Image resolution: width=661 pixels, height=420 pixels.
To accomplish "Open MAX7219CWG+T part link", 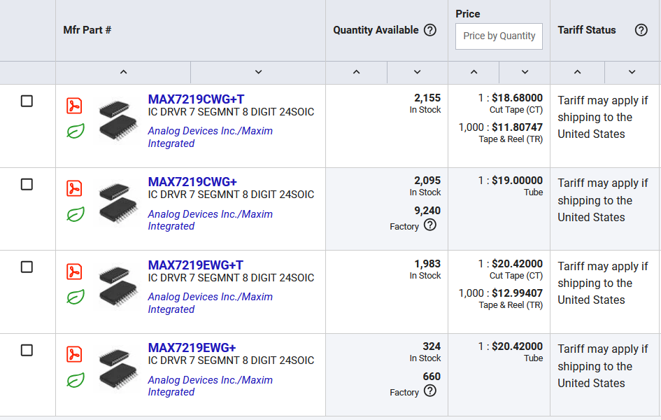I will pos(196,99).
